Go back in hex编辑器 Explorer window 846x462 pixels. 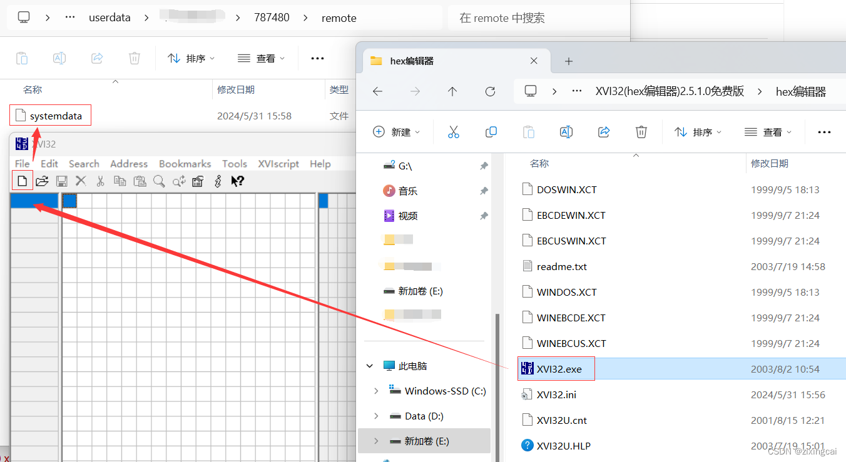[x=377, y=91]
